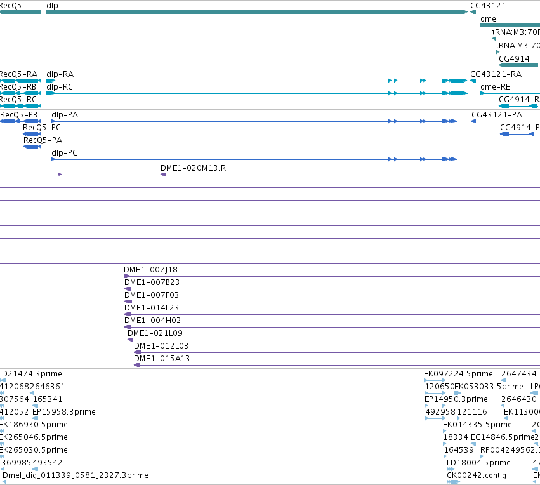Click the RecQ5-RC transcript label
The height and width of the screenshot is (485, 540).
click(x=18, y=100)
